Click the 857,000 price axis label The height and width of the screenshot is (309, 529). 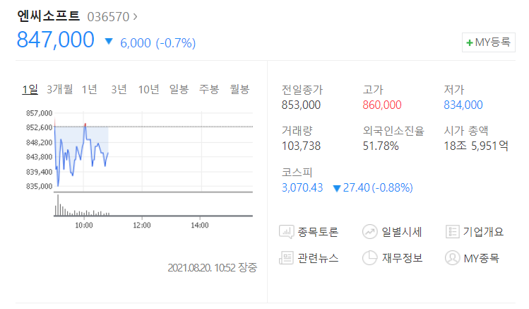(39, 113)
